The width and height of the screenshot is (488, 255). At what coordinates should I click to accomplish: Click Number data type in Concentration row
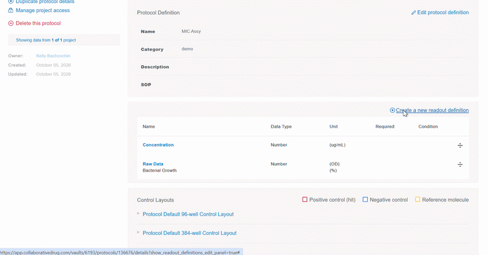point(279,145)
